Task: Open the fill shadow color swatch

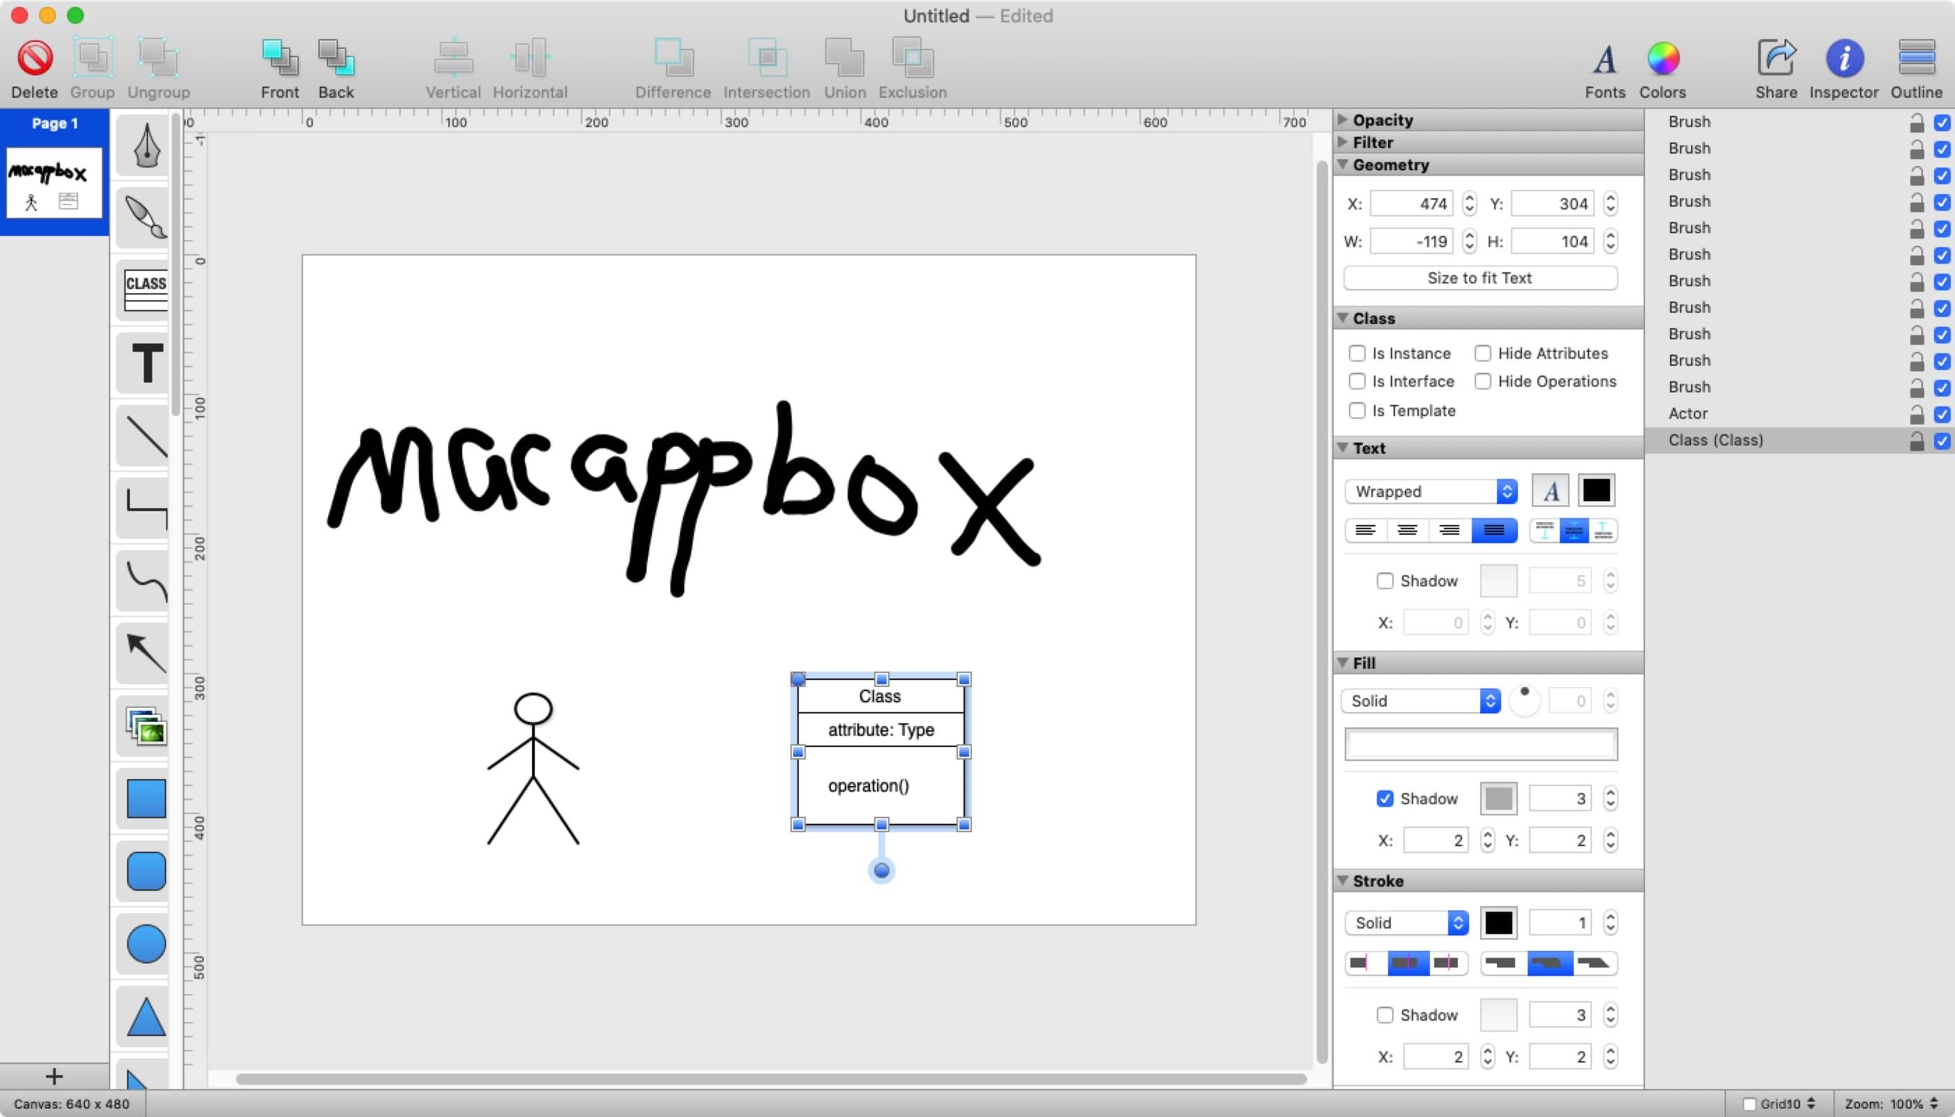Action: pos(1498,799)
